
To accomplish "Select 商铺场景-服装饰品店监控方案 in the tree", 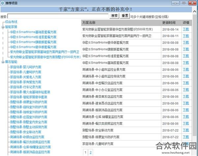I will coord(30,152).
